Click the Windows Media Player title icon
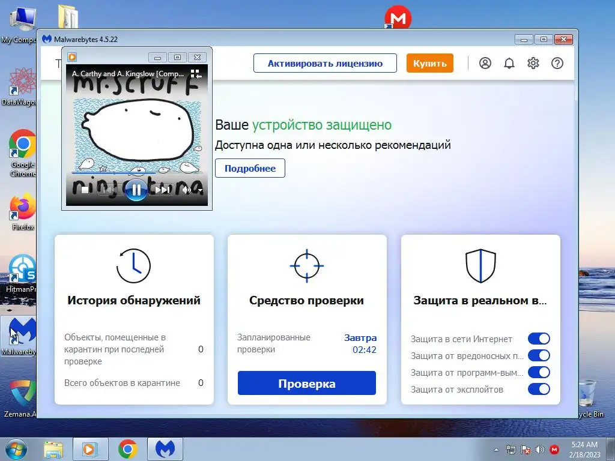This screenshot has height=461, width=615. click(72, 57)
